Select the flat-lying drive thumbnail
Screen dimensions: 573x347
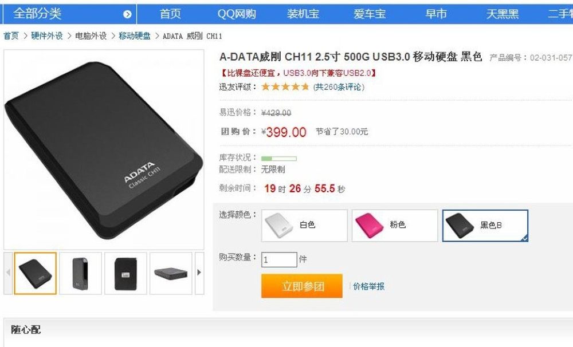point(171,273)
